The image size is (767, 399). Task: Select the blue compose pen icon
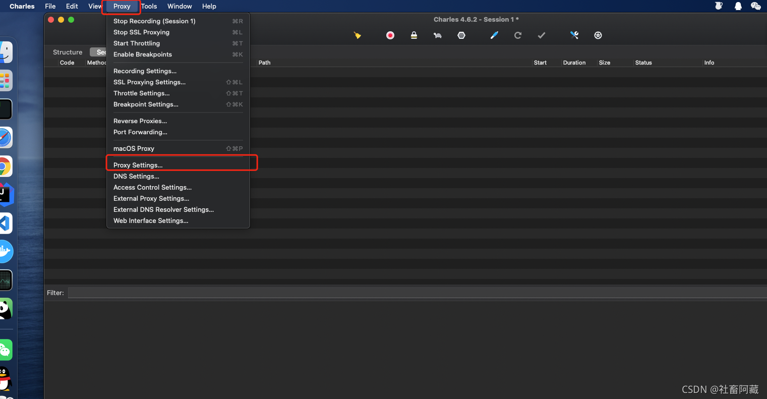(x=494, y=35)
